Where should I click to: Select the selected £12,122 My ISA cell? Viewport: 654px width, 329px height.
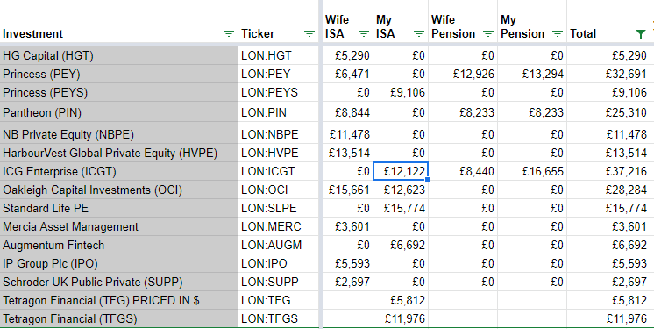401,171
